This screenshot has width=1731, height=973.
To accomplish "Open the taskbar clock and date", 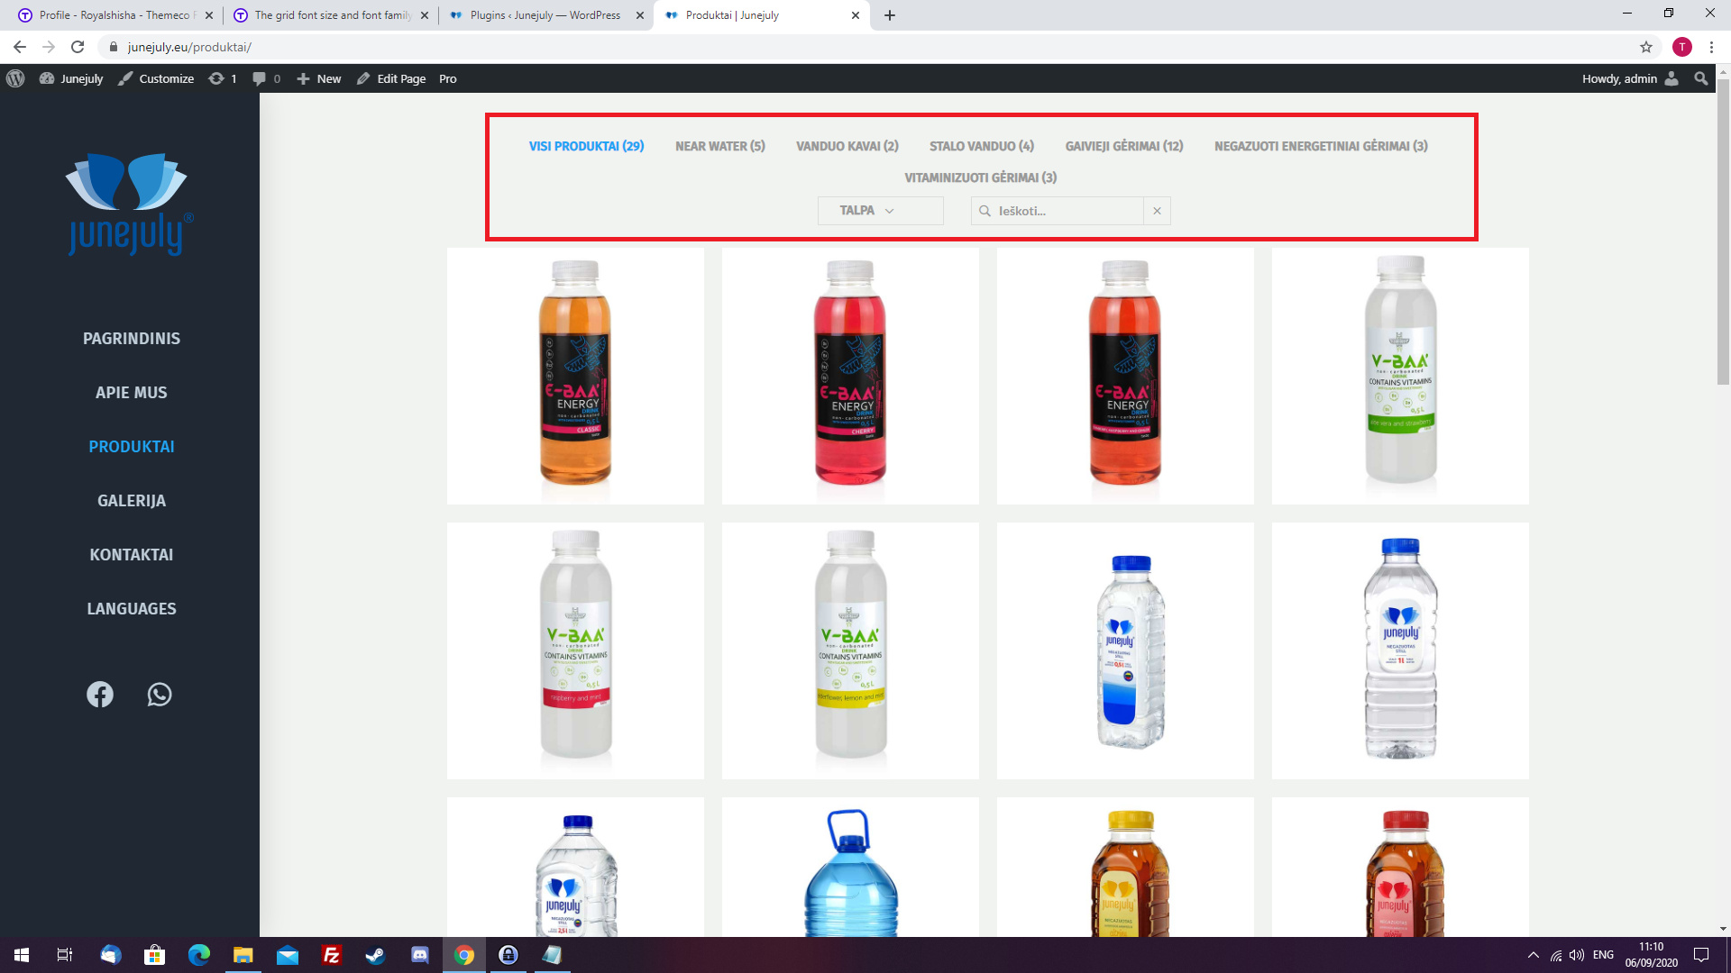I will point(1652,955).
